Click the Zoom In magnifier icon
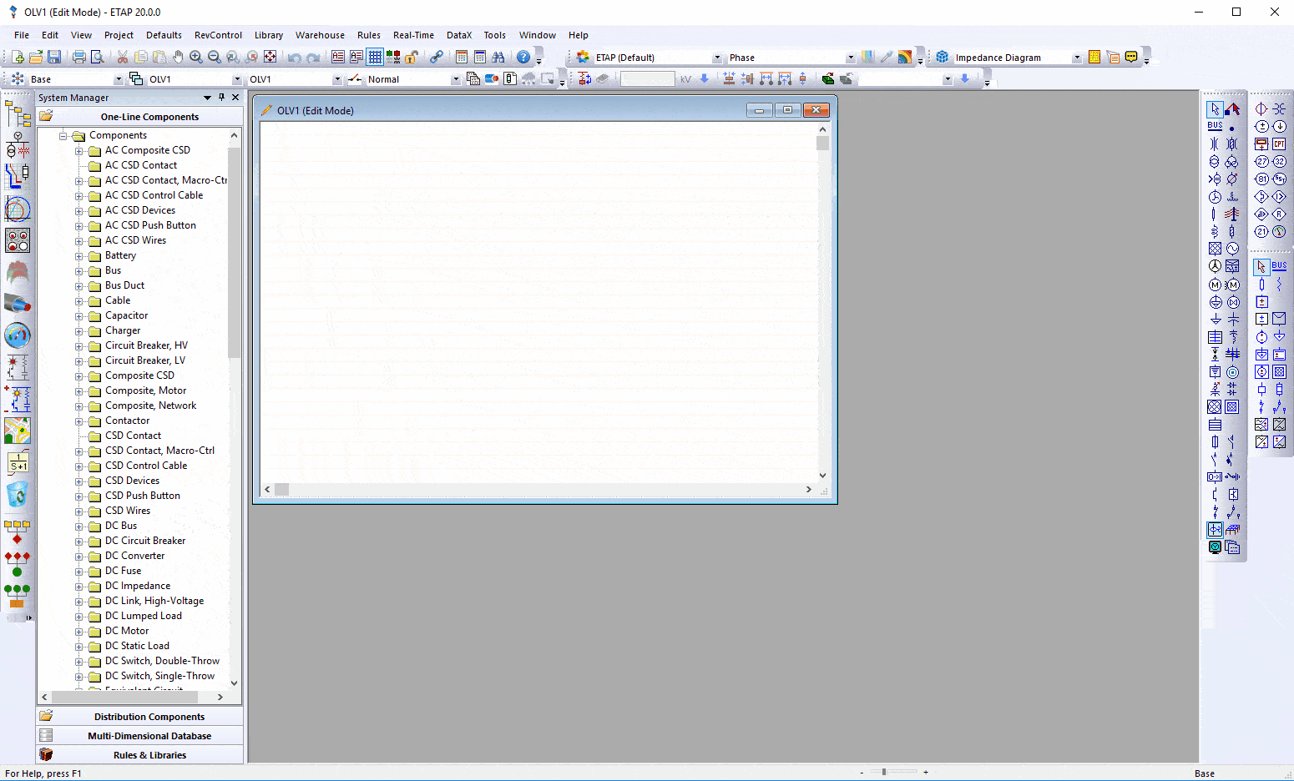Viewport: 1294px width, 781px height. coord(195,57)
